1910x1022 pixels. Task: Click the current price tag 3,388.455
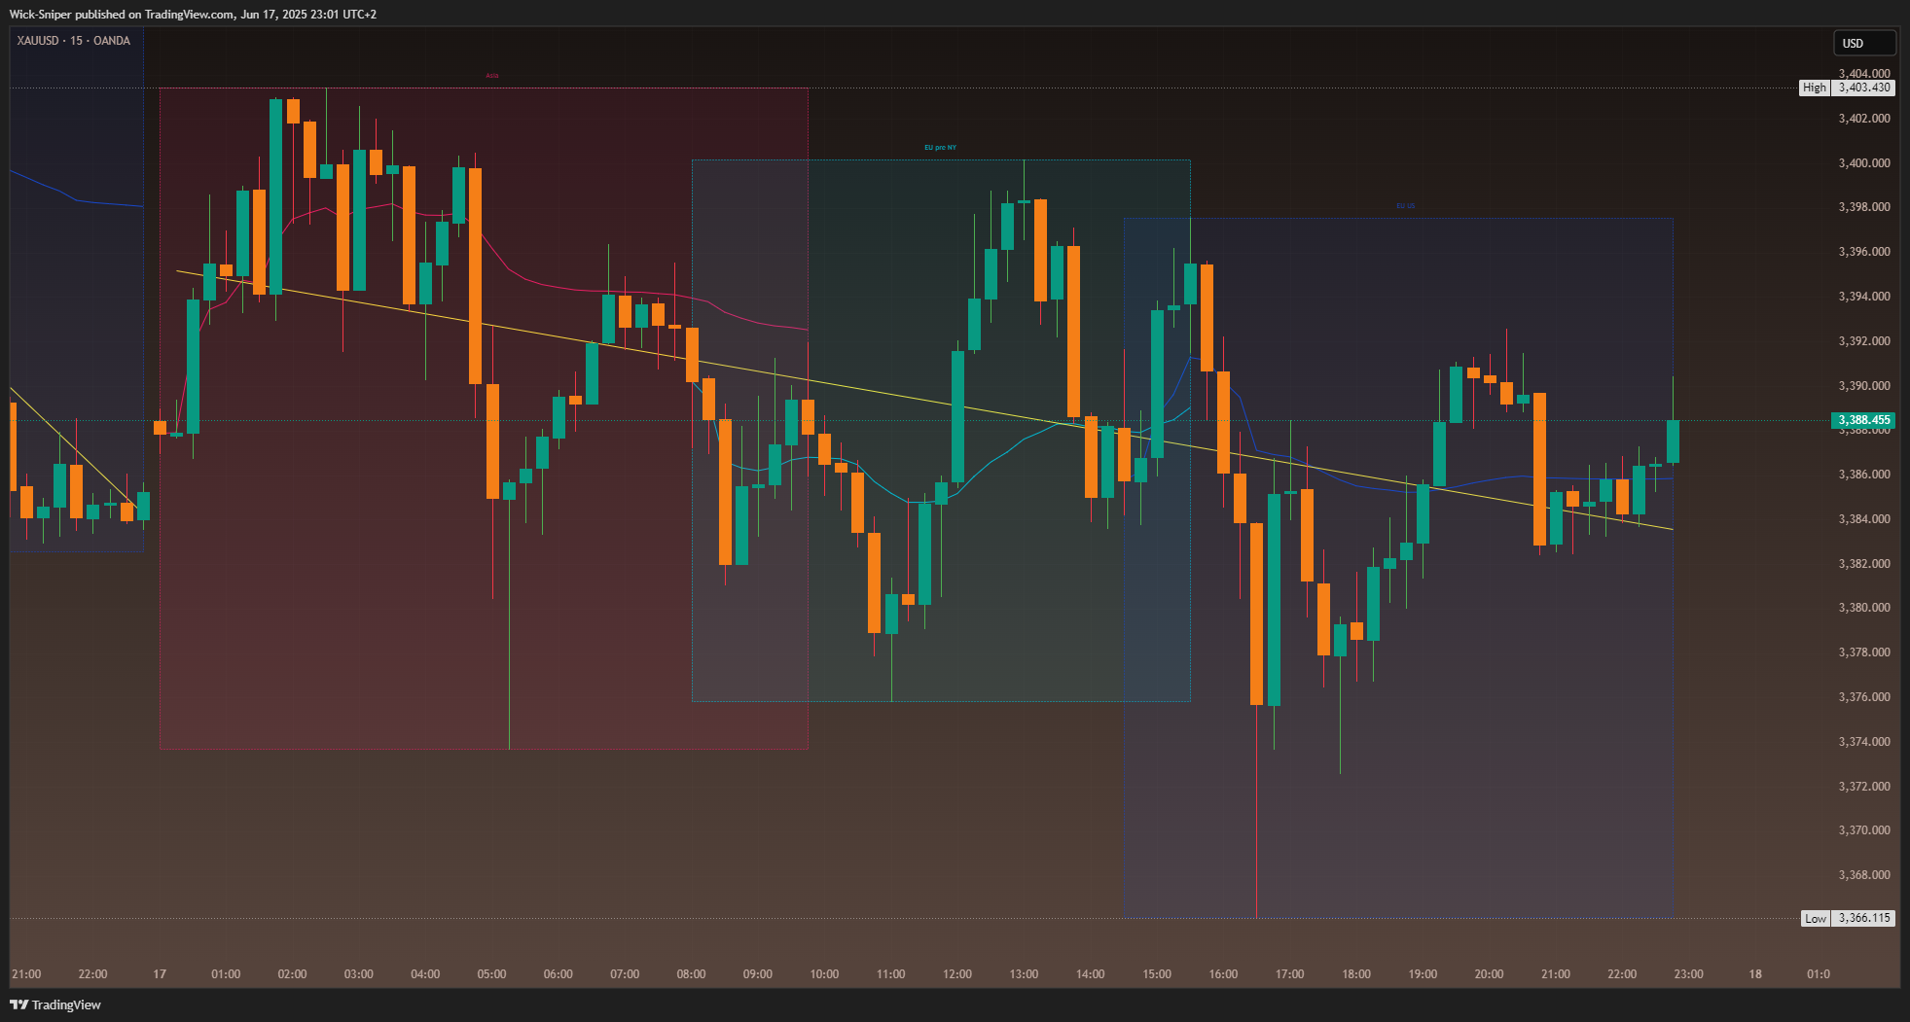[1864, 420]
